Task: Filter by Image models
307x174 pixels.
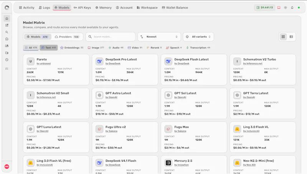Action: click(96, 48)
